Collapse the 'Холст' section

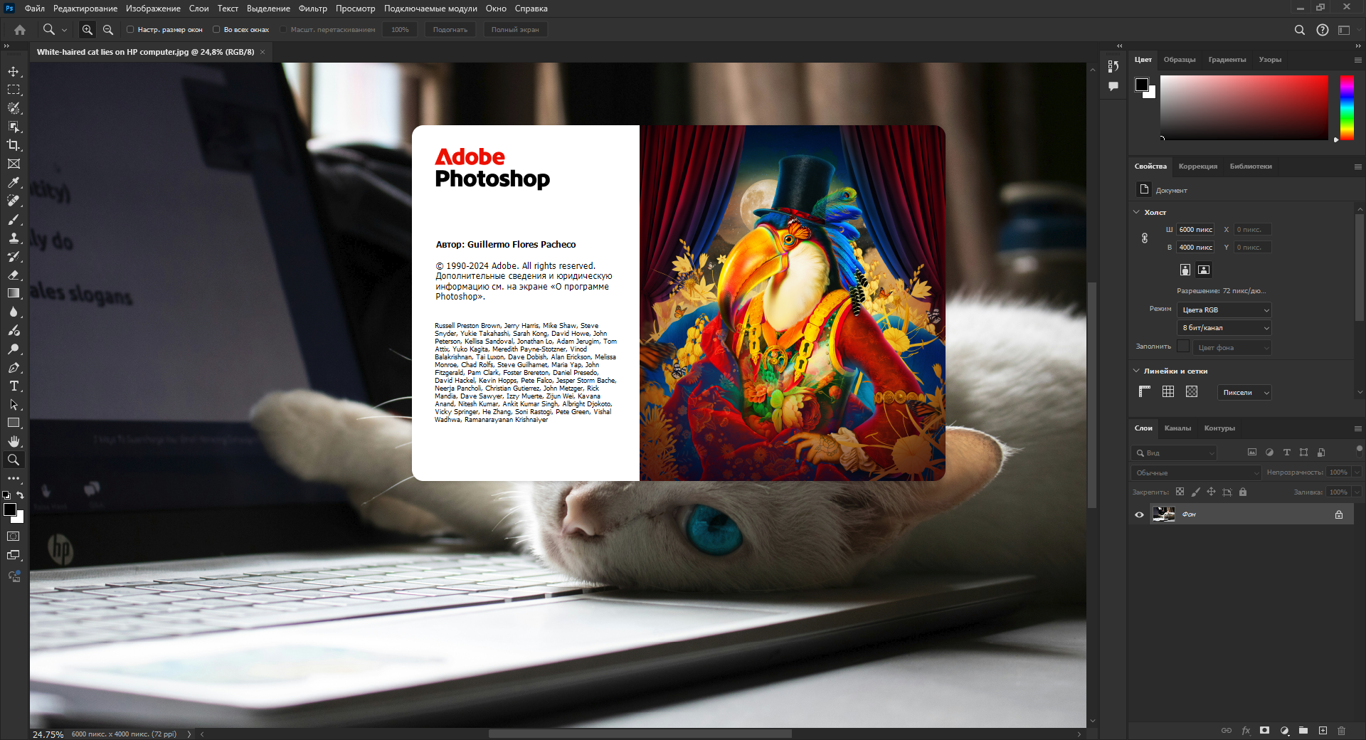(x=1136, y=212)
